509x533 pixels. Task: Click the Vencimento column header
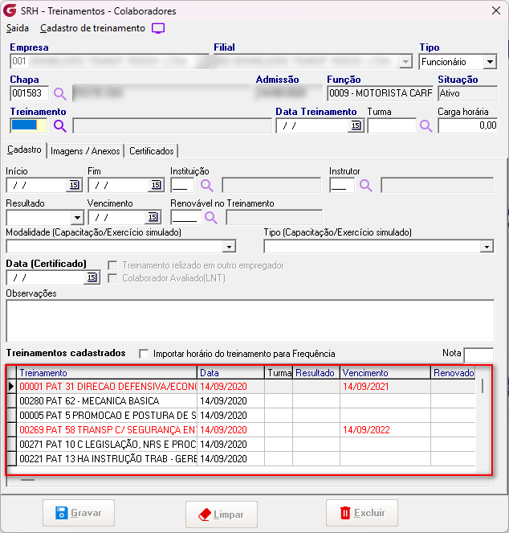385,373
